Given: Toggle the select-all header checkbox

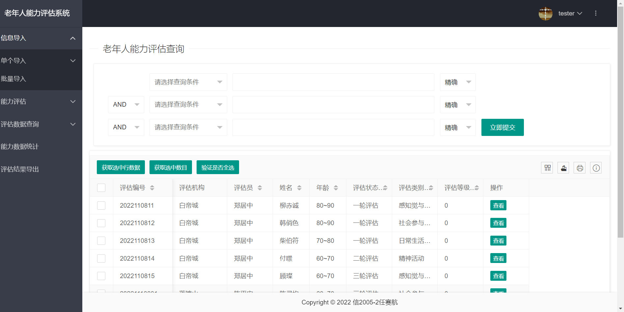Looking at the screenshot, I should pos(101,188).
